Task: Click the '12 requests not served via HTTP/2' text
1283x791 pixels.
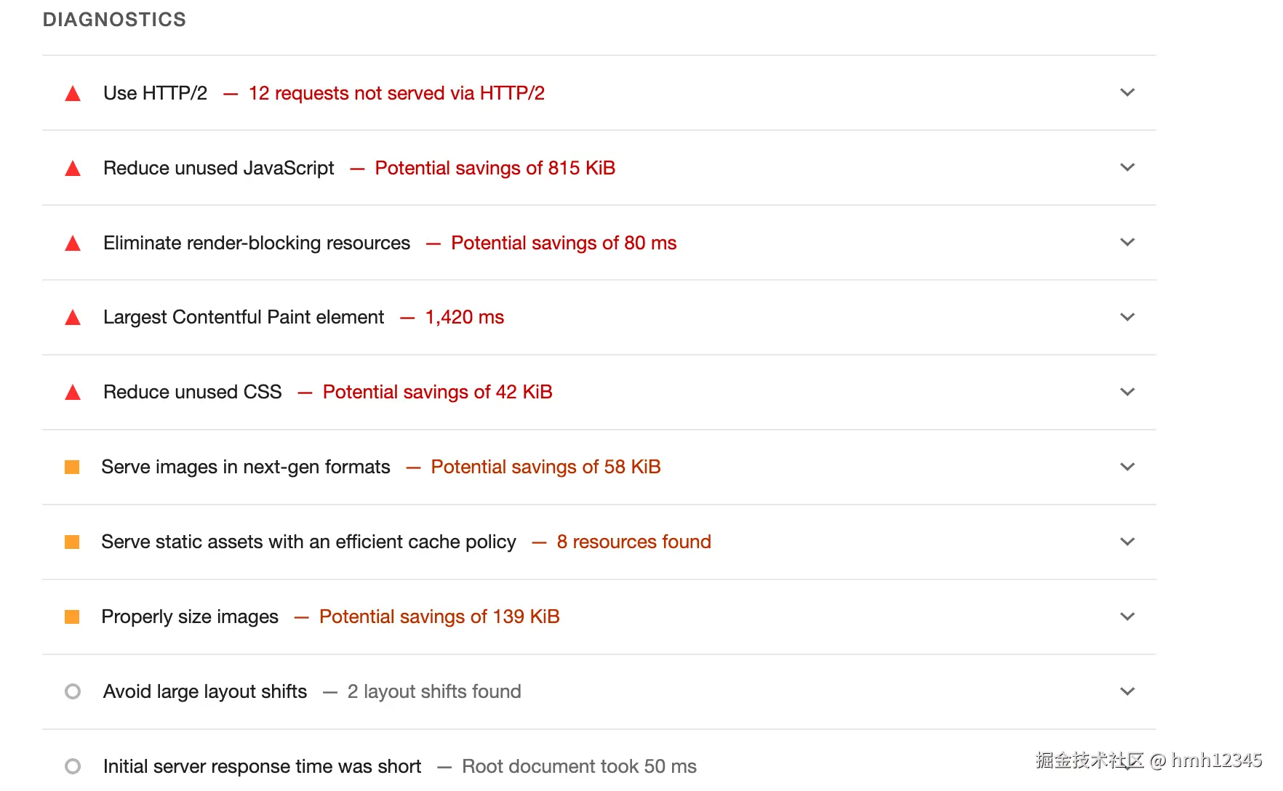Action: [396, 93]
